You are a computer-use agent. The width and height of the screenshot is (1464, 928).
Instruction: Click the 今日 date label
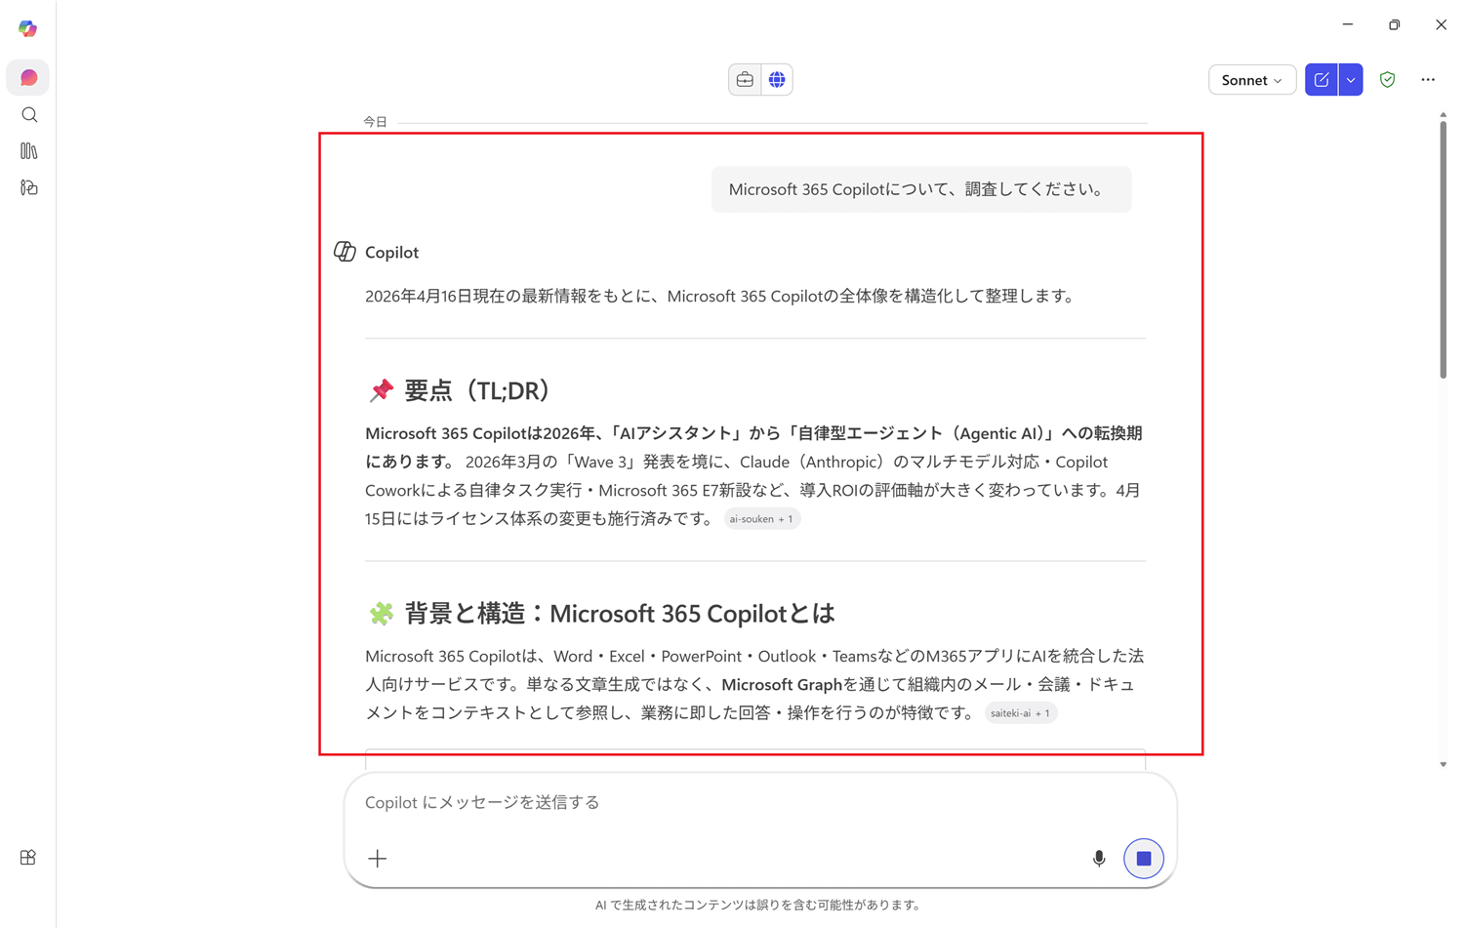[x=376, y=122]
